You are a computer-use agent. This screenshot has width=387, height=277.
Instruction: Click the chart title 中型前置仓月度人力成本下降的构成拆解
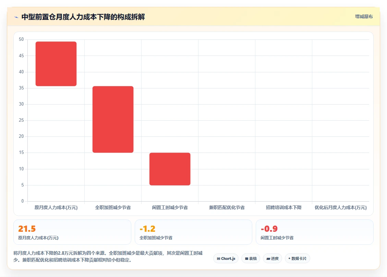[x=83, y=17]
